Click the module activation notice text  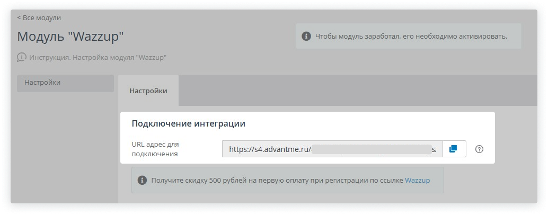tap(411, 37)
